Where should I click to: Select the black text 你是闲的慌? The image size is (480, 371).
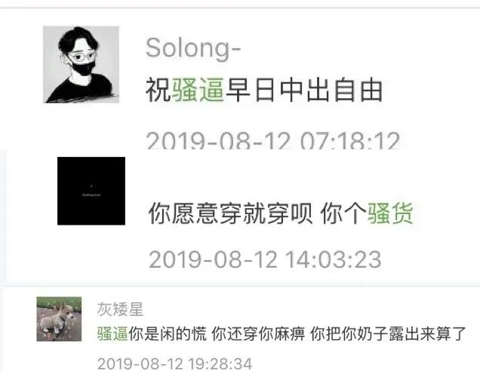point(168,334)
